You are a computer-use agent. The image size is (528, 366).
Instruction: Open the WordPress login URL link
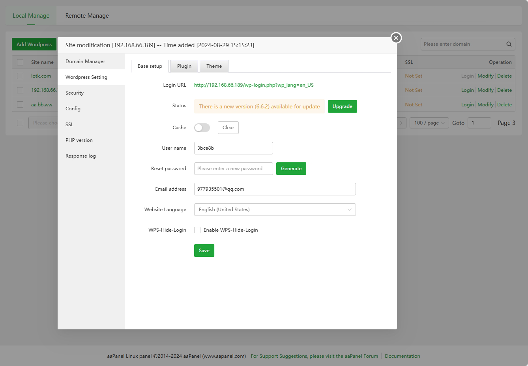click(x=254, y=85)
